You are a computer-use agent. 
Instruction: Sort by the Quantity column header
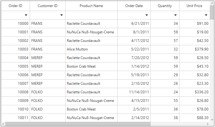tap(165, 6)
